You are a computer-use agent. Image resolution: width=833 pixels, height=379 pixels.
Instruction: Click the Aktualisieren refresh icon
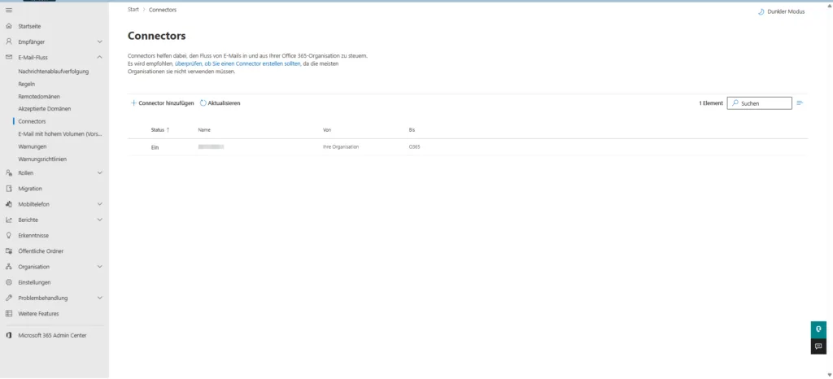[203, 103]
